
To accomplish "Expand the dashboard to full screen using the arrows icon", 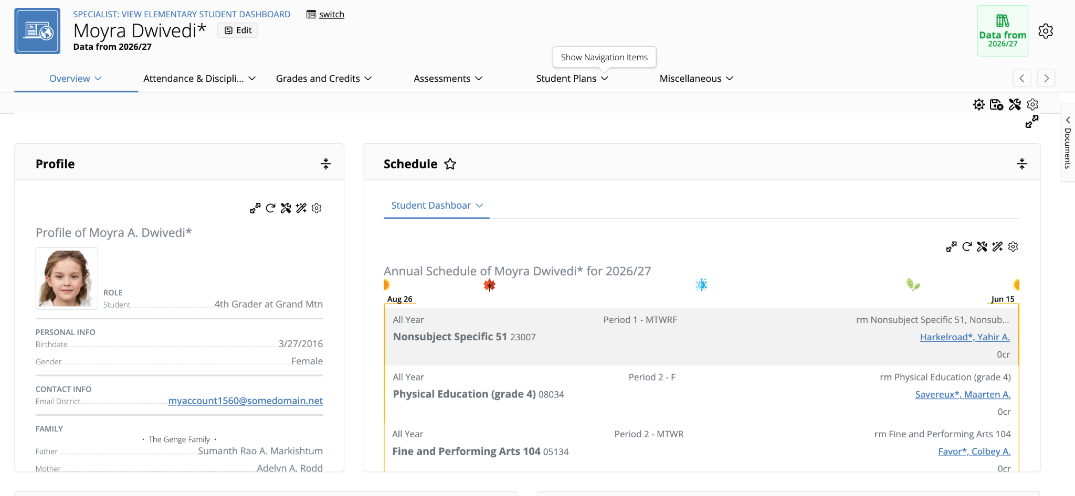I will 1032,122.
